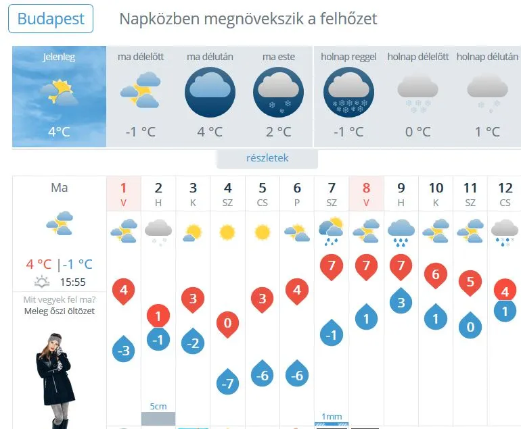
Task: Click the holnap délelőtt snow icon
Action: pyautogui.click(x=417, y=92)
